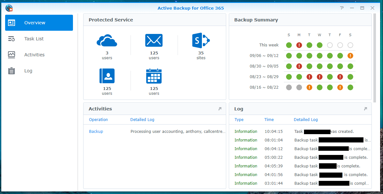The height and width of the screenshot is (194, 383).
Task: Click the '35 sites' count text
Action: coord(201,55)
